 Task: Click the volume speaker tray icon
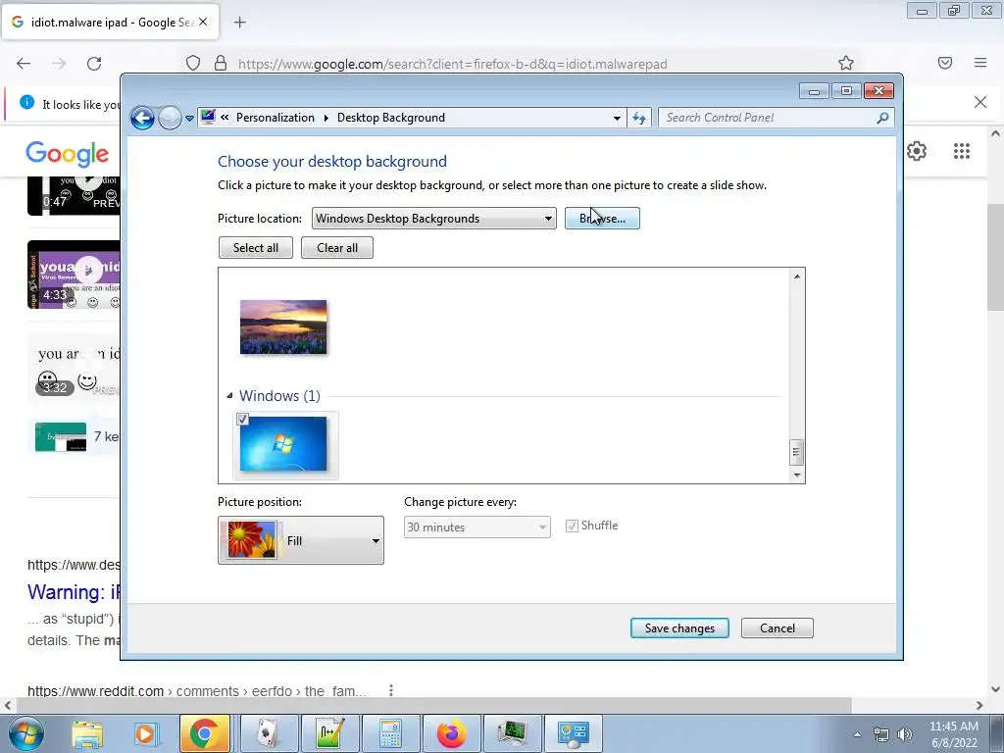coord(905,734)
